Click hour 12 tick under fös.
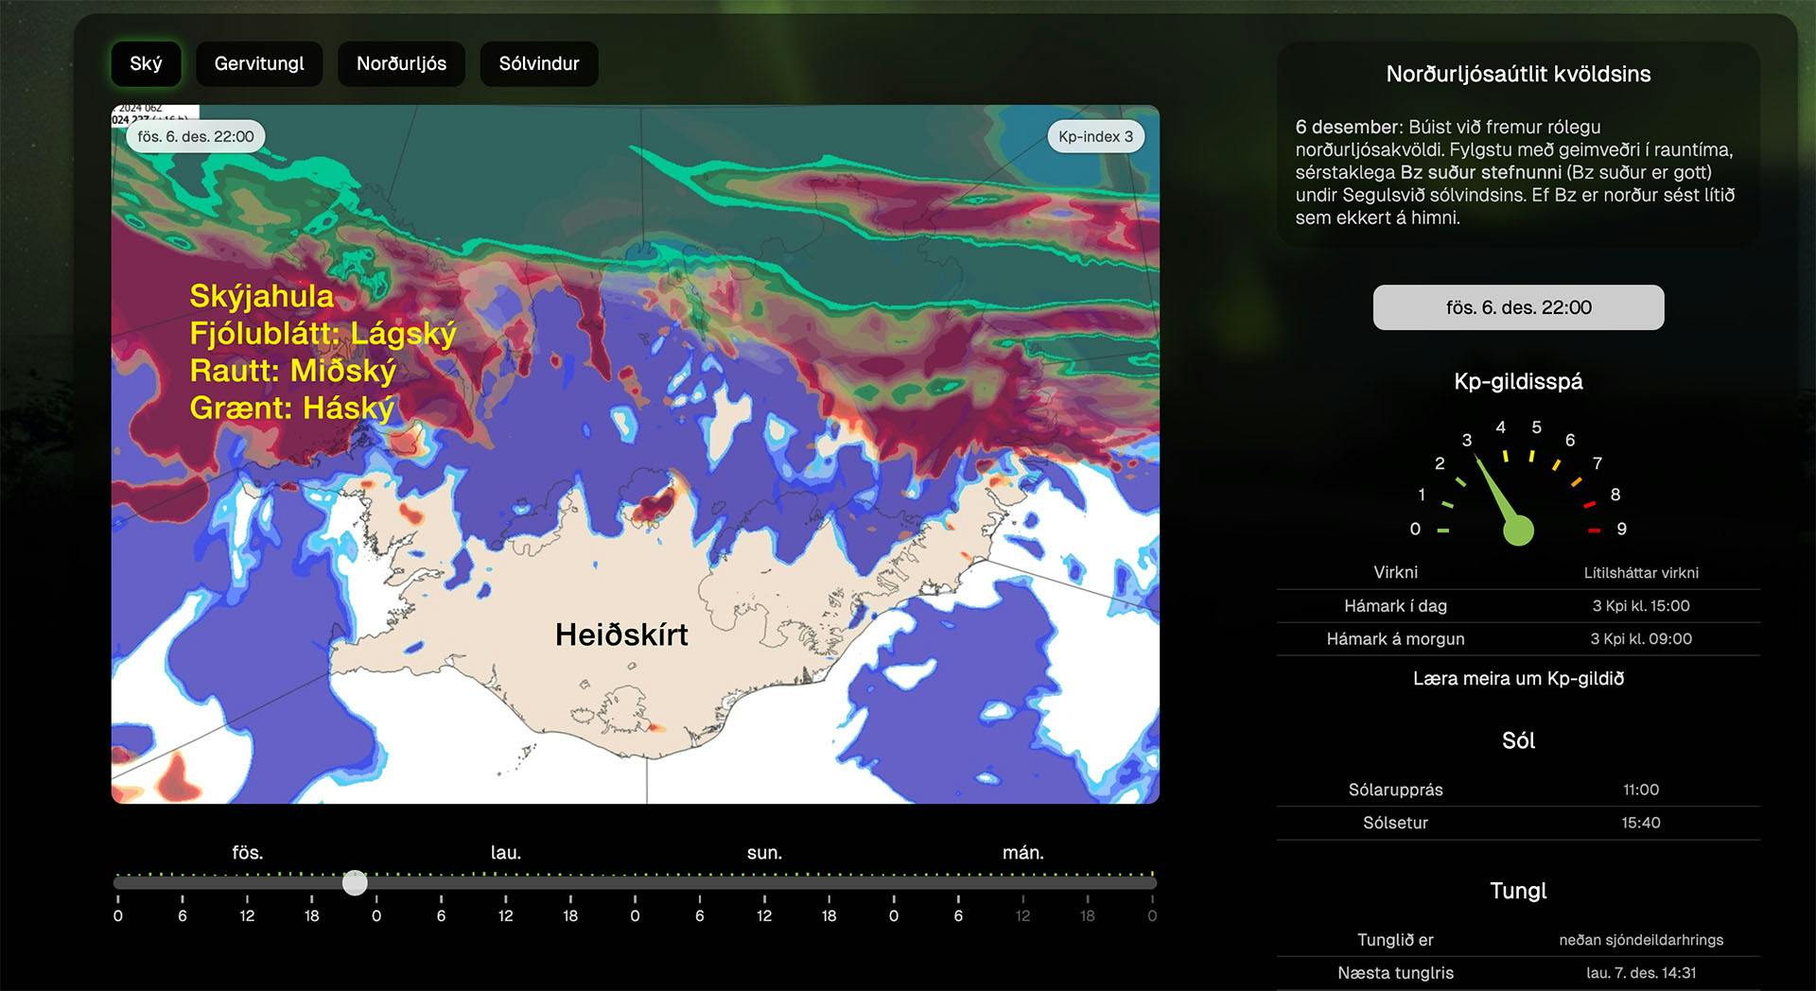This screenshot has height=991, width=1816. (247, 914)
